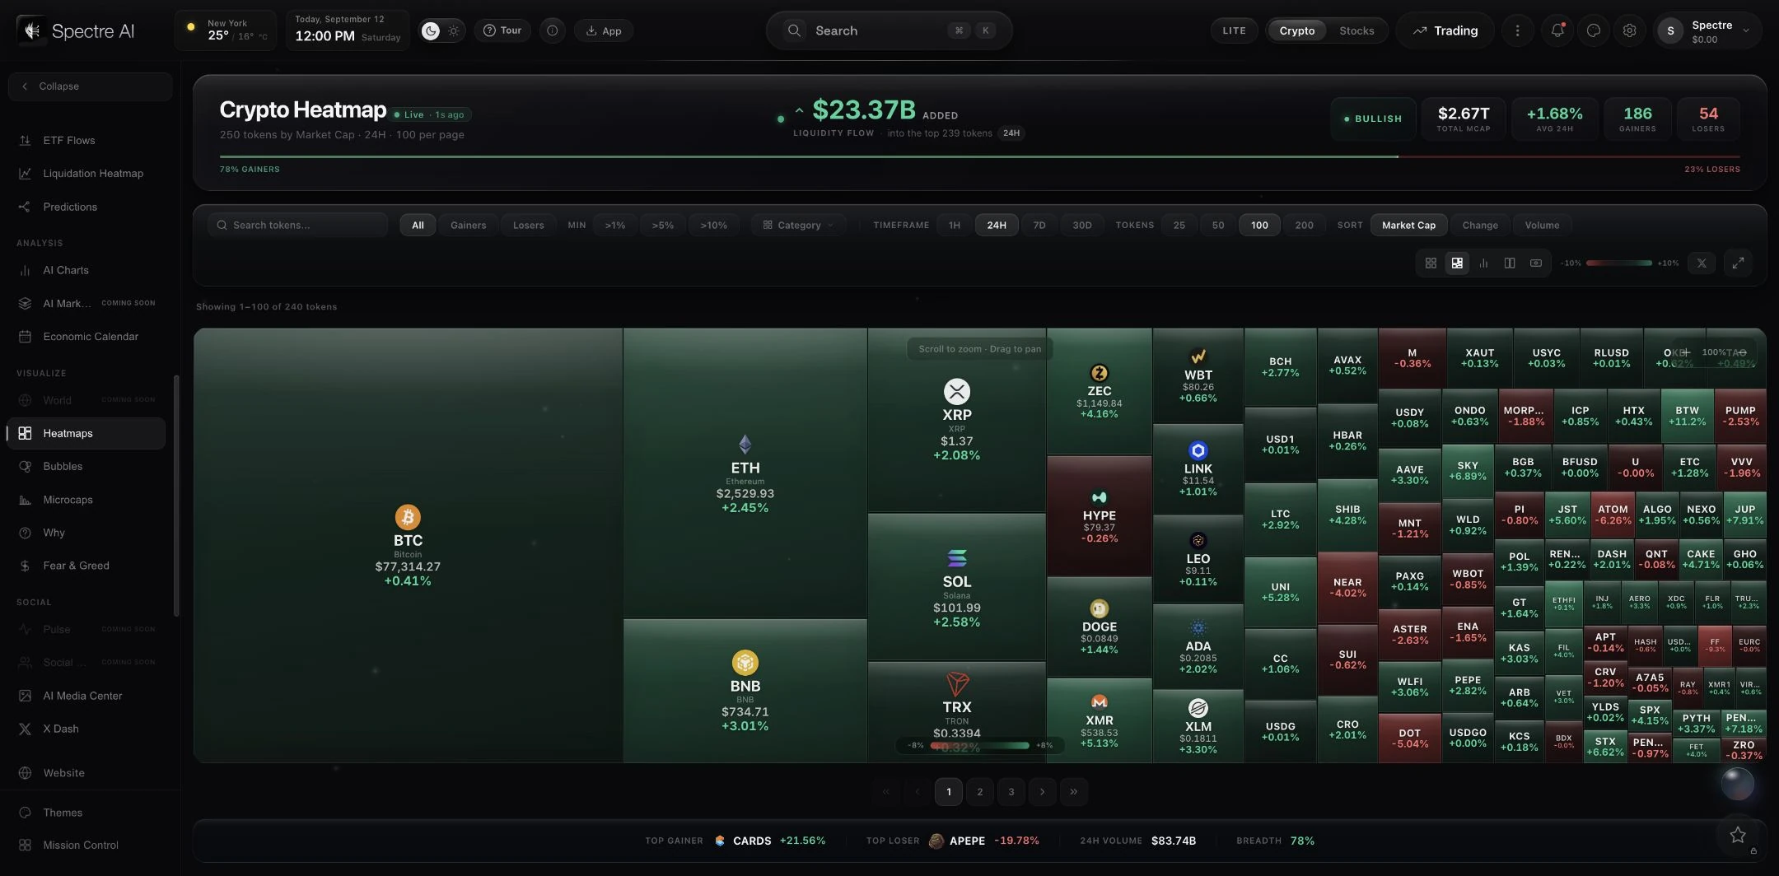Toggle LITE mode

click(x=1234, y=30)
